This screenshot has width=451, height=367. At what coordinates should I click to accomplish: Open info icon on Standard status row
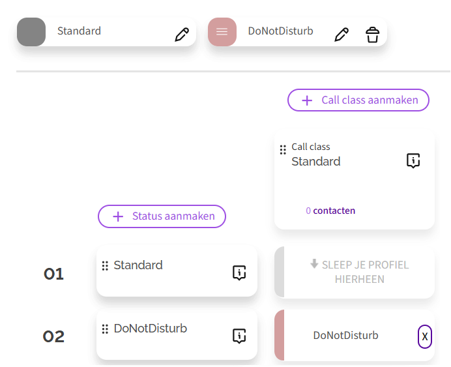239,273
